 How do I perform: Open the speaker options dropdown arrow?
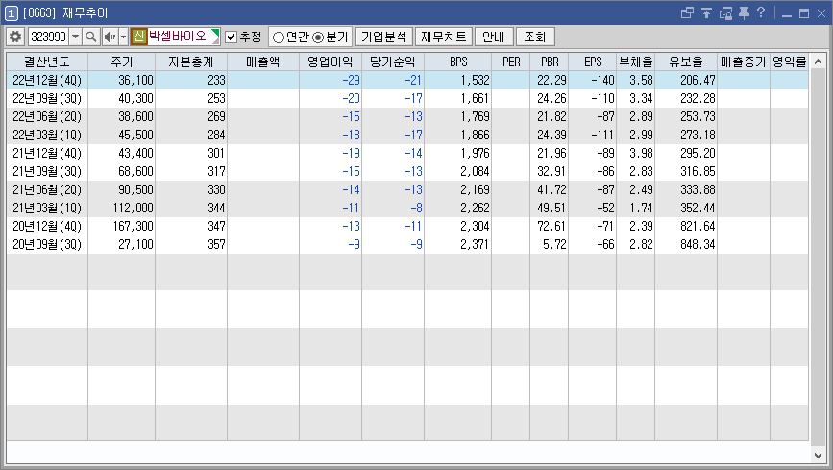123,37
